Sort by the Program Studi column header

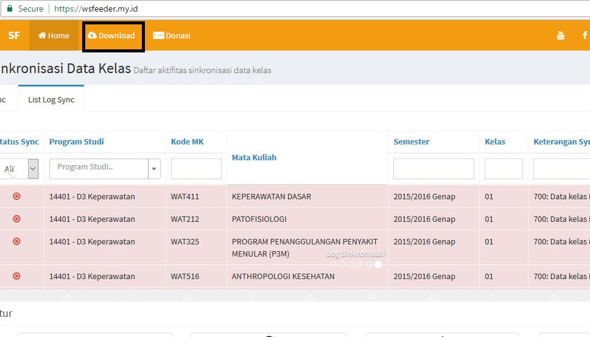tap(77, 141)
